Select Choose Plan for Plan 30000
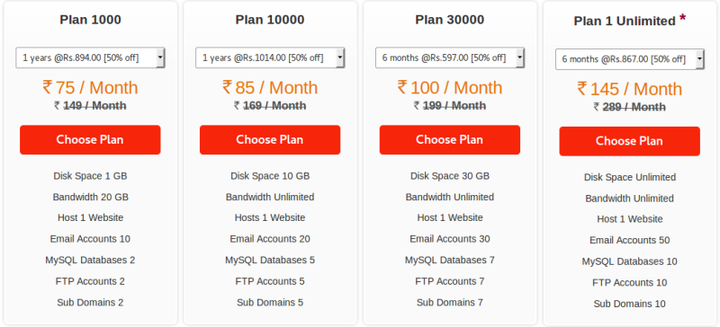Viewport: 720px width, 327px height. 449,139
